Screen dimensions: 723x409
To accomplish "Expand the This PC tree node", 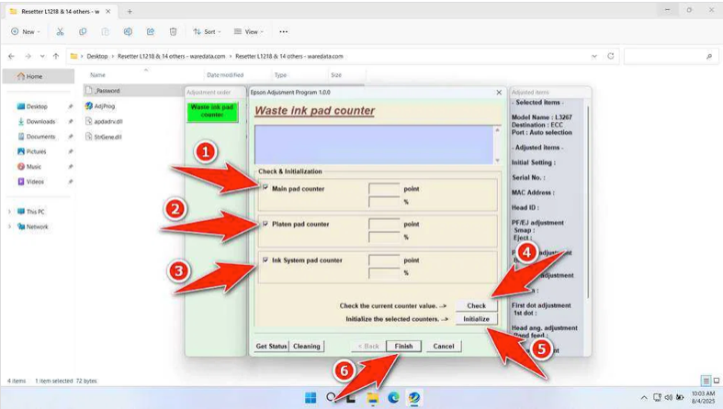I will [x=10, y=212].
